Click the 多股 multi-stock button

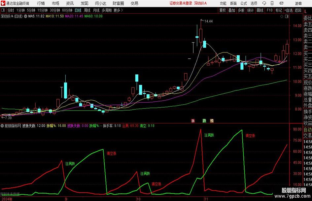click(x=241, y=10)
